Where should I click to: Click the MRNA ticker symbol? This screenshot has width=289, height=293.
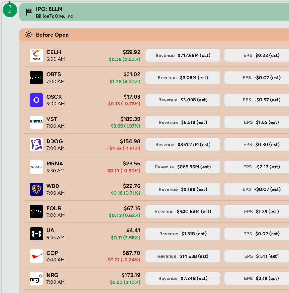coord(55,164)
